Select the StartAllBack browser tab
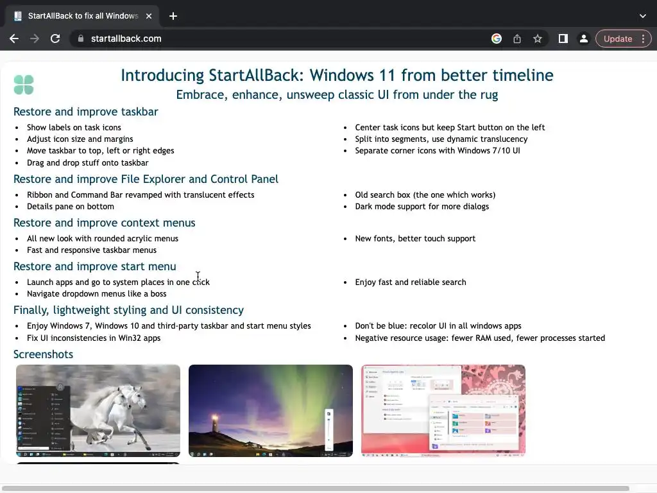 click(x=83, y=16)
